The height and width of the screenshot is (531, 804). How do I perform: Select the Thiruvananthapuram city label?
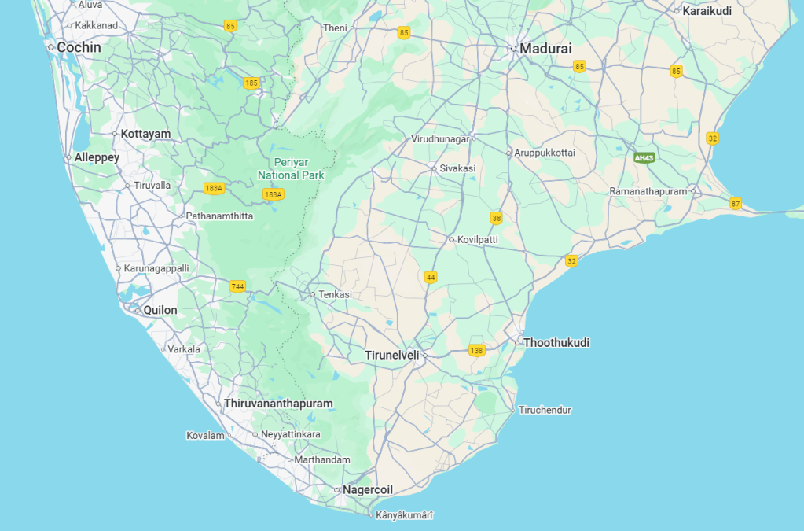[278, 404]
